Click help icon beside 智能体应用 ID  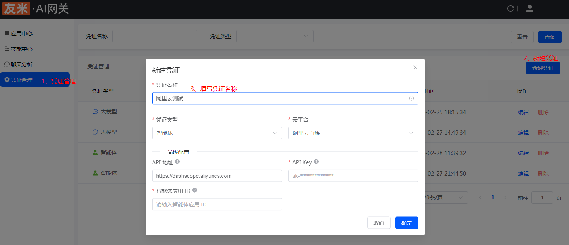coord(195,191)
